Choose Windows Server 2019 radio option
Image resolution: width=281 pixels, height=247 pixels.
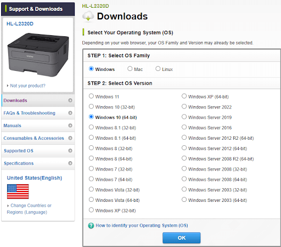(x=184, y=117)
